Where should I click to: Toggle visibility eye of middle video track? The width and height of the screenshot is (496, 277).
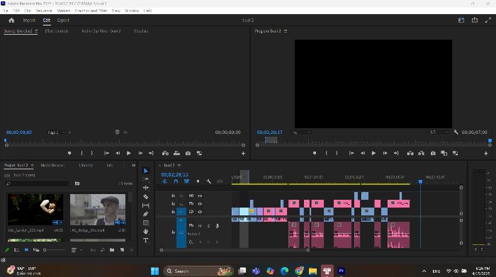tap(200, 203)
